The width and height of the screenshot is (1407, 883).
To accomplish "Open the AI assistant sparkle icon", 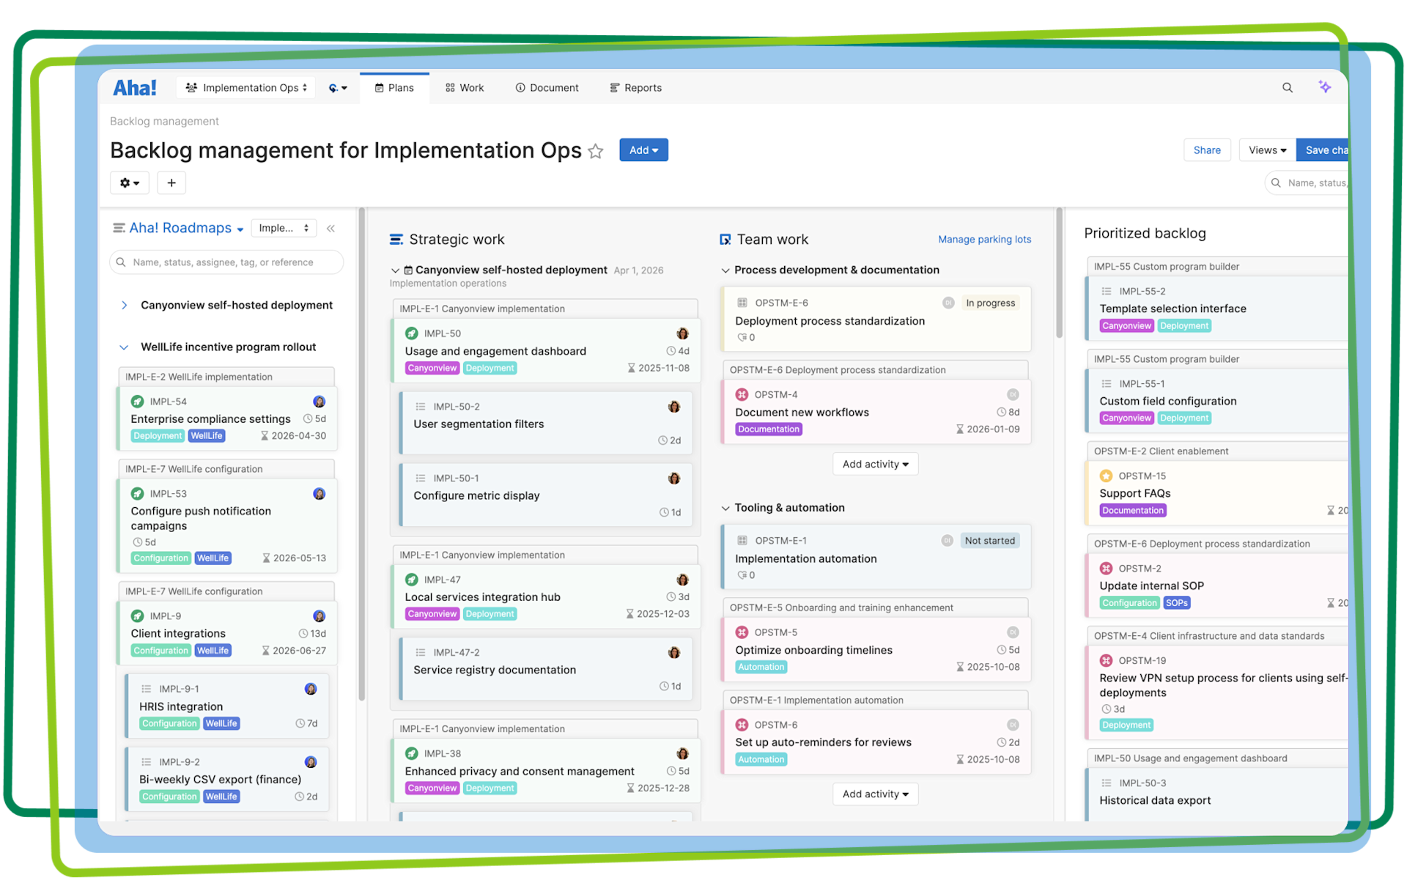I will click(1324, 86).
